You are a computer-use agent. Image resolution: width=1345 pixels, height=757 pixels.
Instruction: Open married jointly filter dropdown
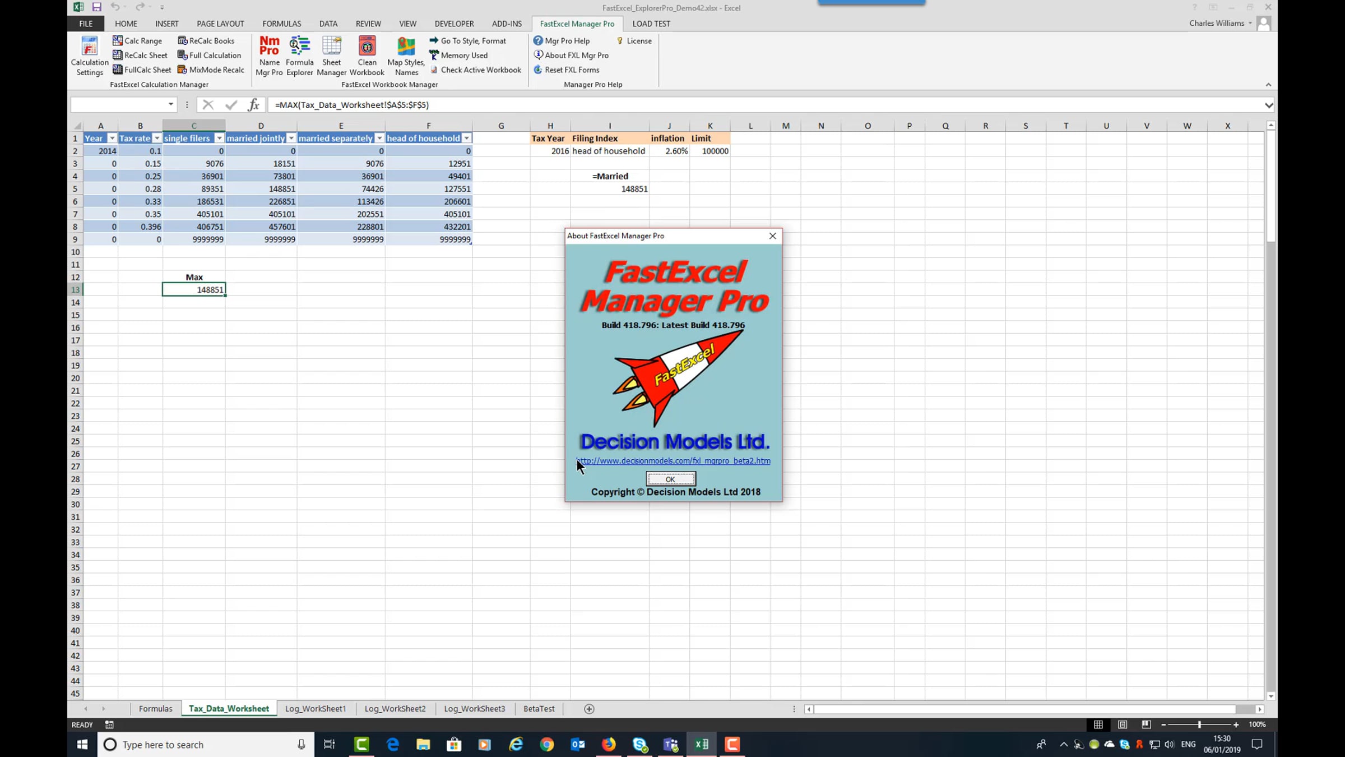[291, 139]
